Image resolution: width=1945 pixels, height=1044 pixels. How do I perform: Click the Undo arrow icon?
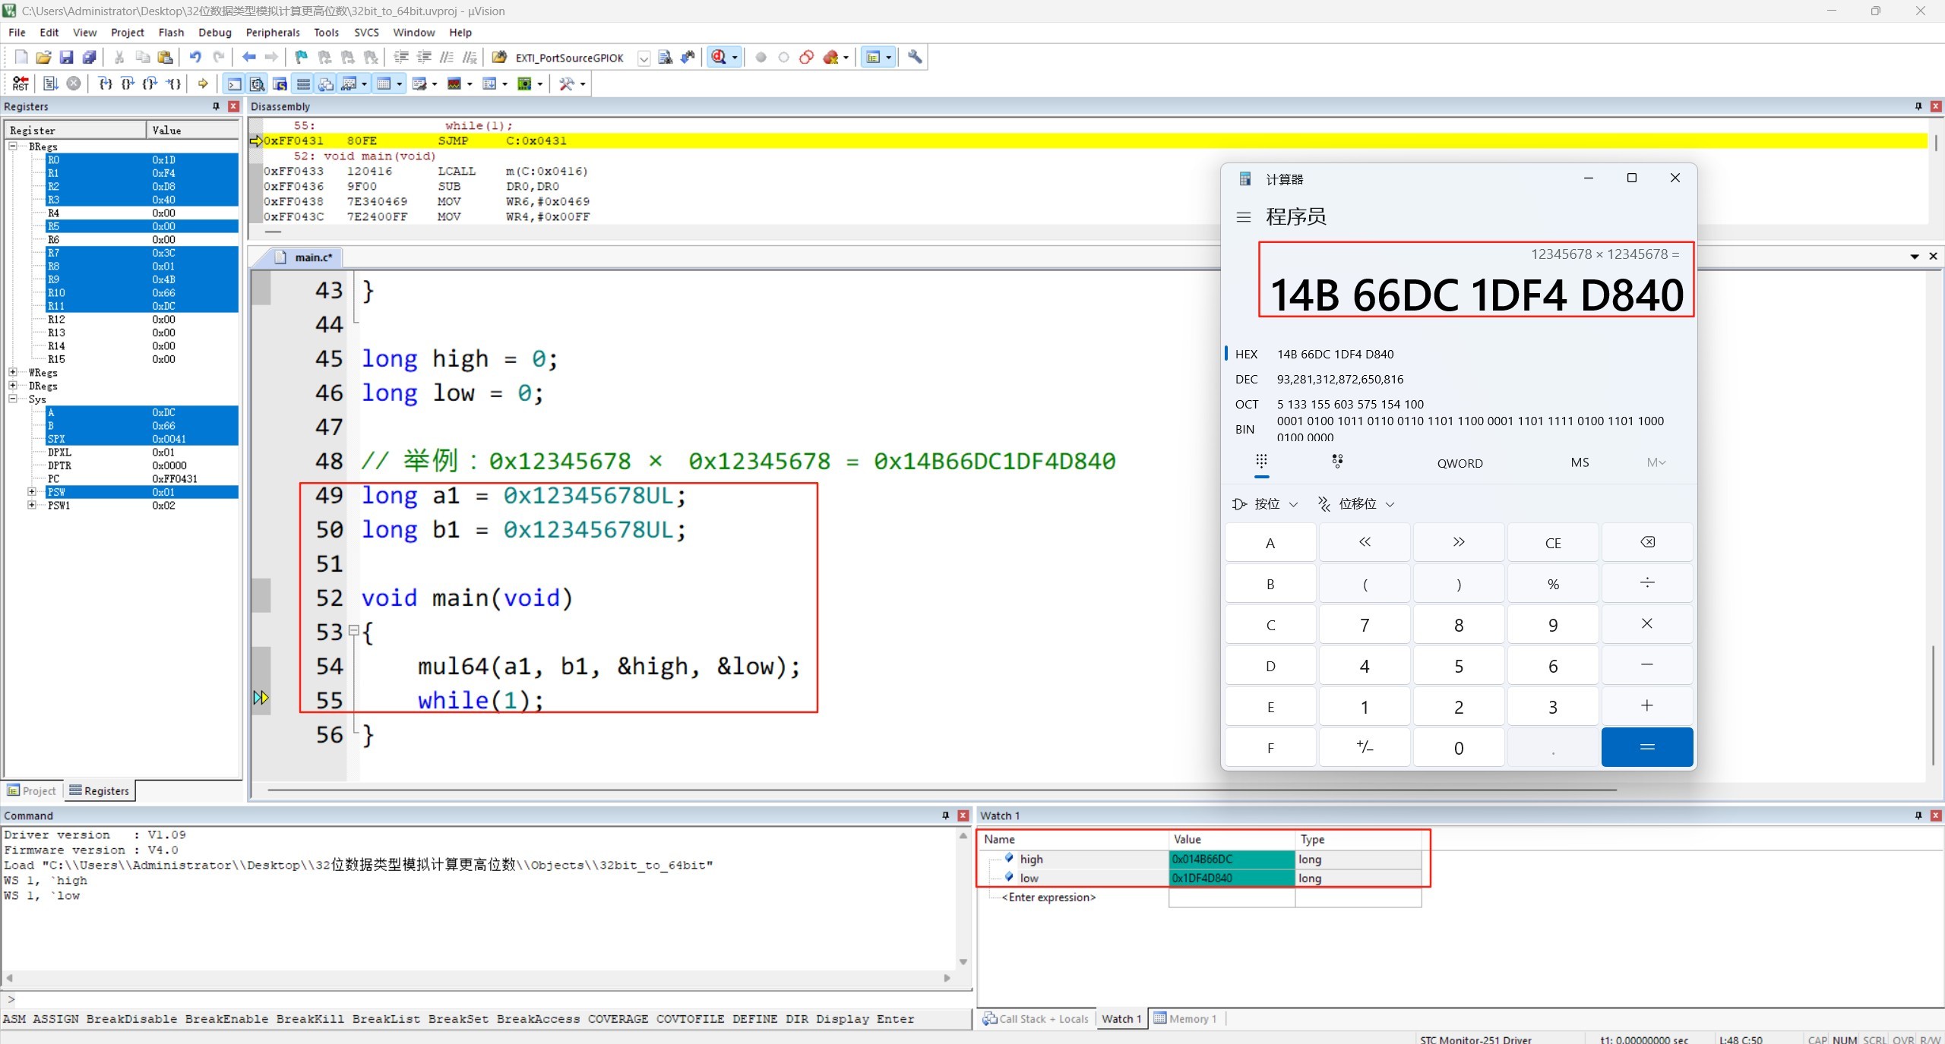click(195, 57)
